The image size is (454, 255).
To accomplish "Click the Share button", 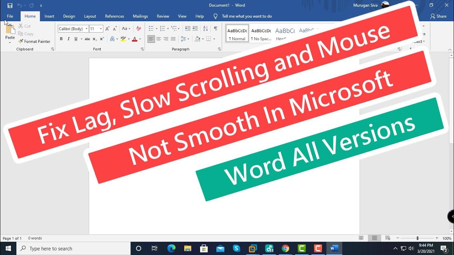I will (438, 16).
